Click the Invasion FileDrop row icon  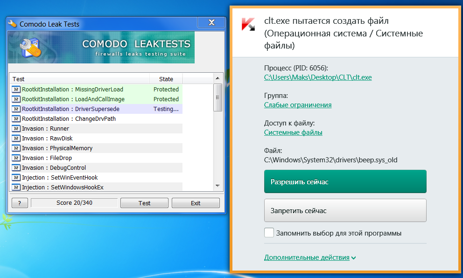[16, 158]
